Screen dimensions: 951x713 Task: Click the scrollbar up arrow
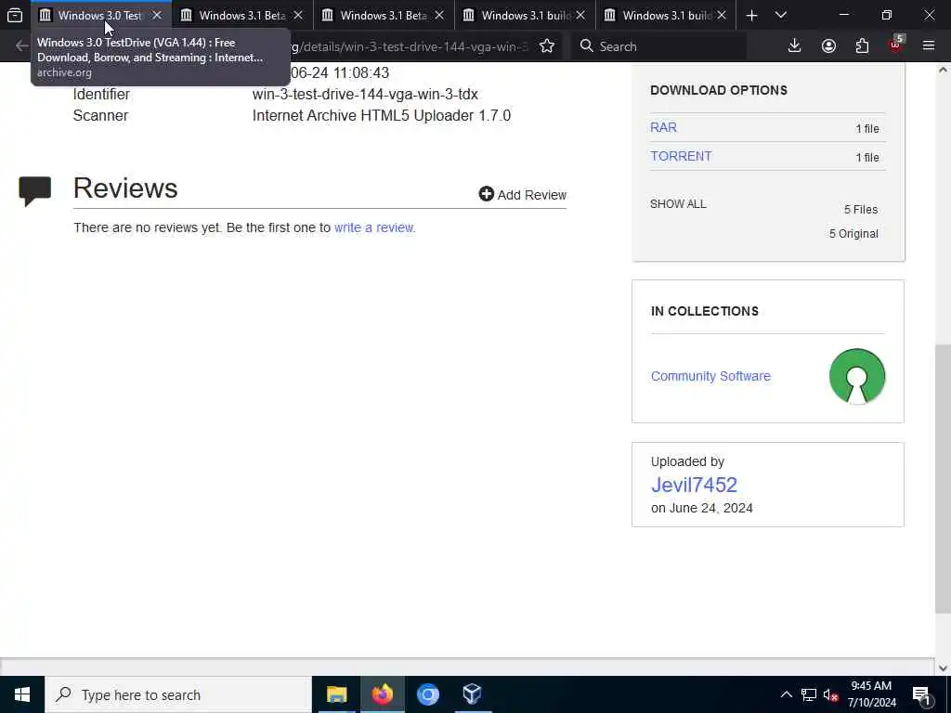pos(943,70)
